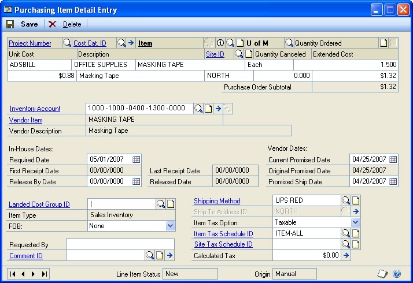
Task: Click the Landed Cost Group ID link
Action: point(39,204)
